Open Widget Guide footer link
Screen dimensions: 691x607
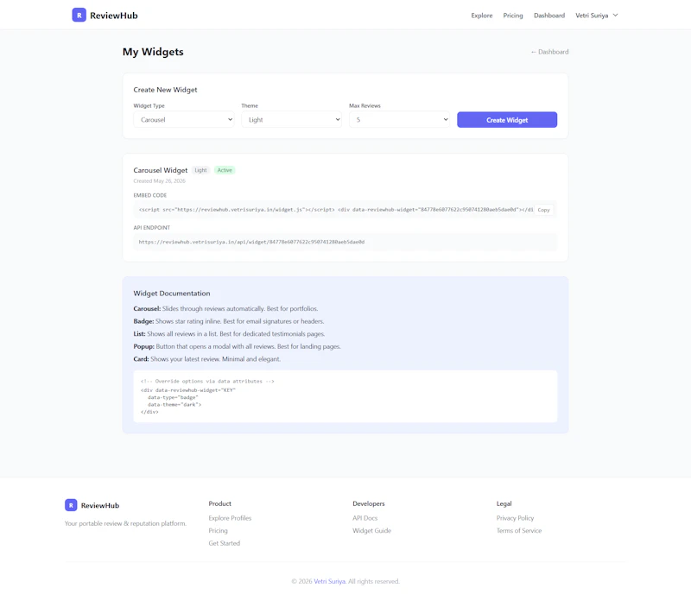click(x=372, y=530)
